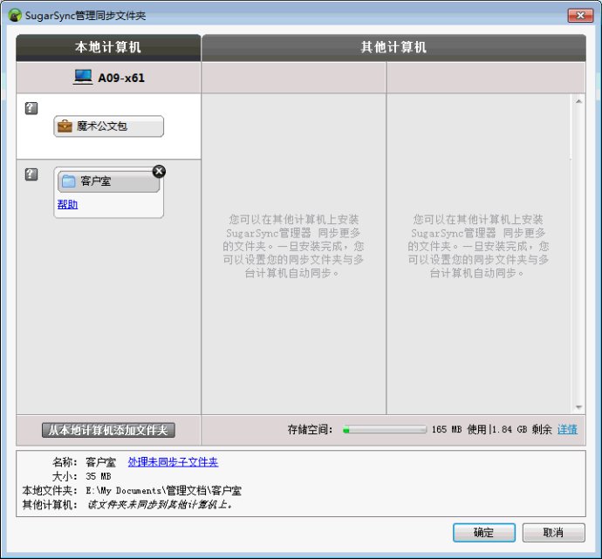This screenshot has height=559, width=602.
Task: Click the 1.84 GB 剩余 text
Action: click(x=522, y=429)
